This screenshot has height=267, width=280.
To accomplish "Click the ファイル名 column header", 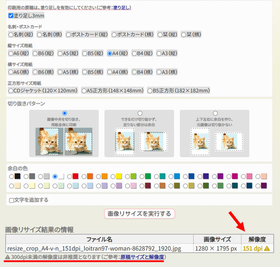I will [x=99, y=239].
